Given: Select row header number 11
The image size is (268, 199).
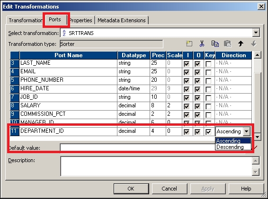Looking at the screenshot, I should click(15, 131).
